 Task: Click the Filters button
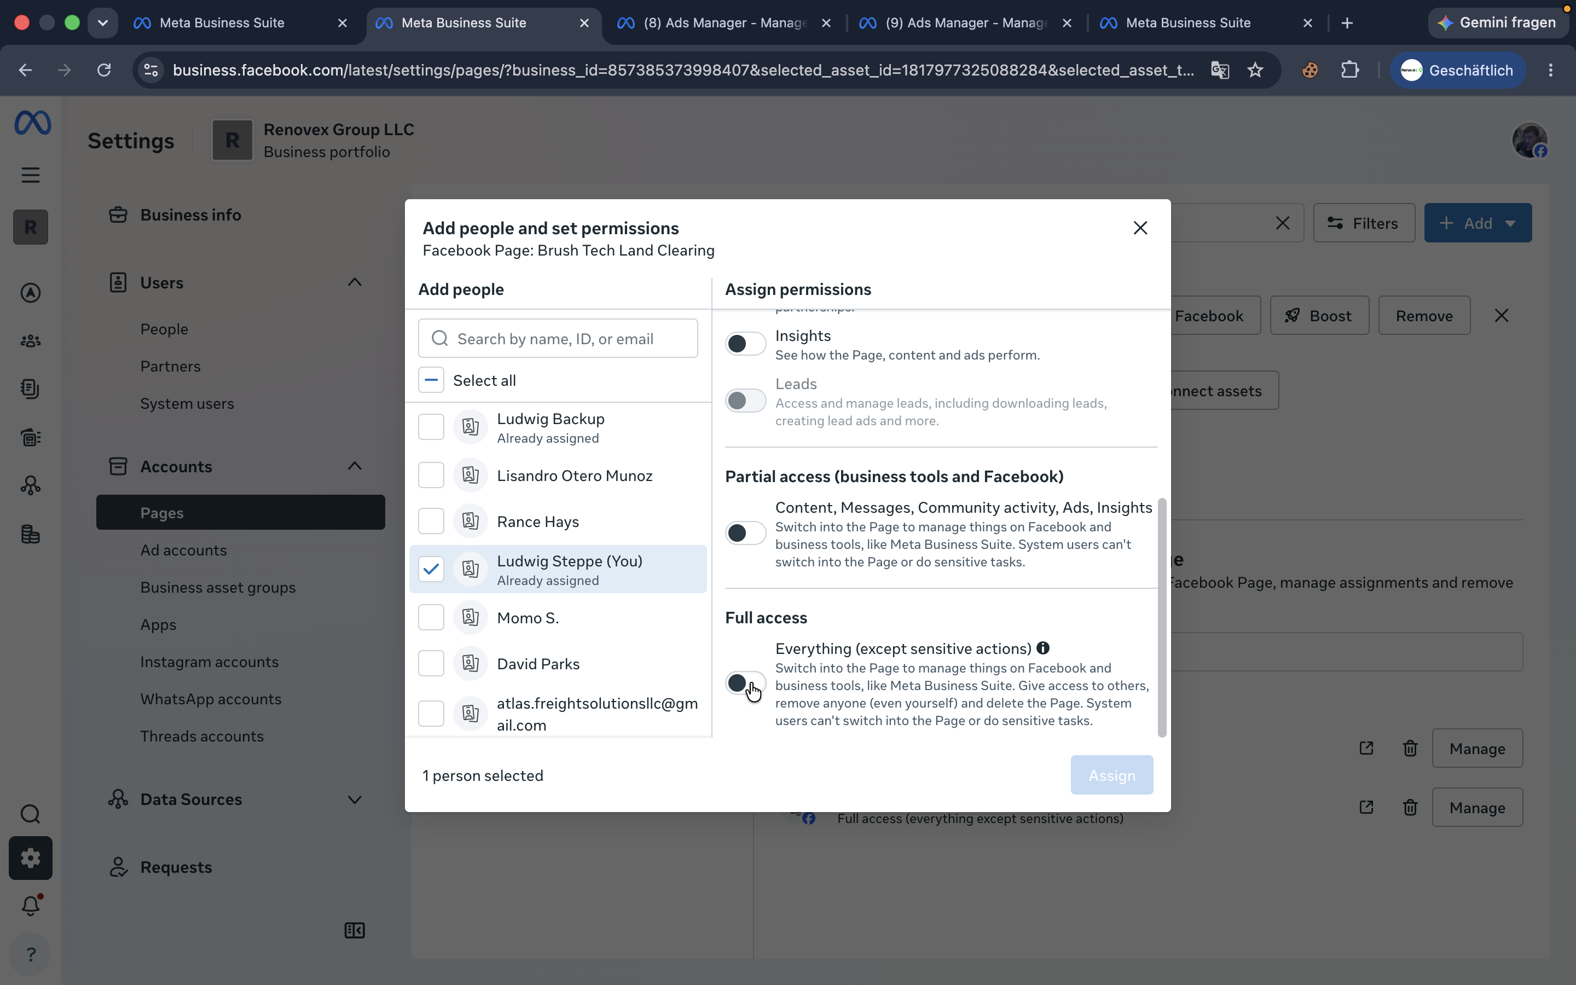1364,223
